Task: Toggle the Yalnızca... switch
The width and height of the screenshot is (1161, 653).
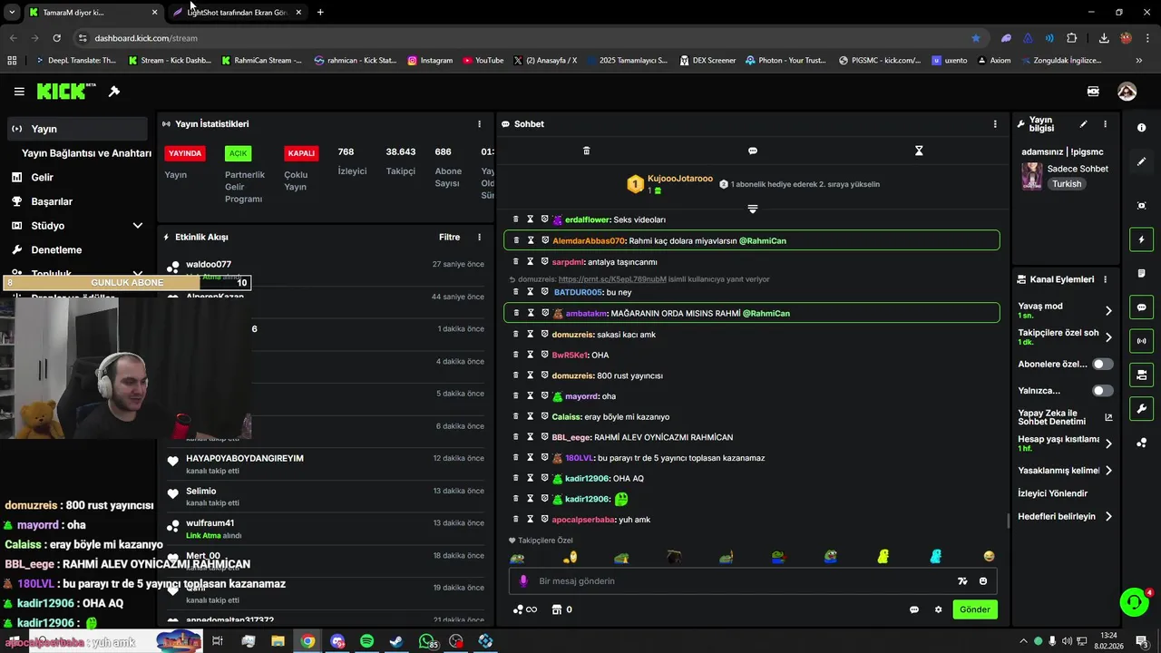Action: (1102, 391)
